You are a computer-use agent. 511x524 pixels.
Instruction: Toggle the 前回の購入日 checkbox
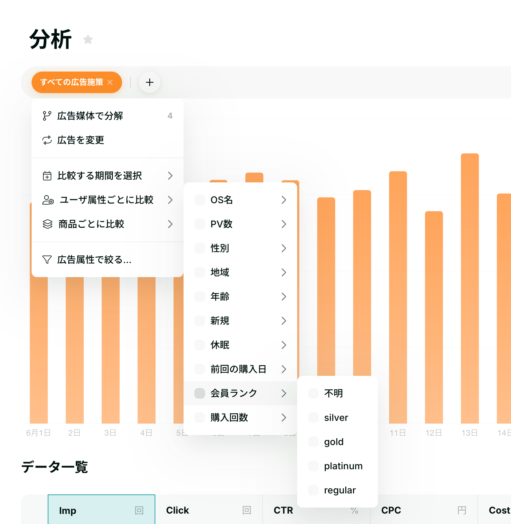coord(200,369)
